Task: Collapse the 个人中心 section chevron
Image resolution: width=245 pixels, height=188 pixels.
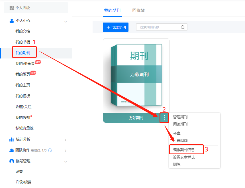Action: point(66,21)
